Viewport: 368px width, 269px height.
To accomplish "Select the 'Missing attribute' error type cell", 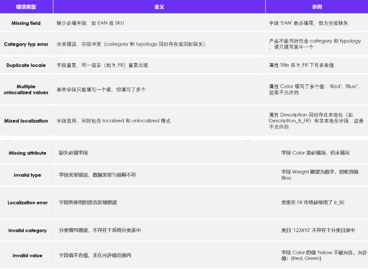I will pyautogui.click(x=27, y=153).
